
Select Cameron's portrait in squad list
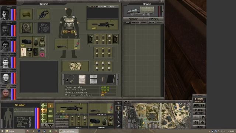[6, 94]
